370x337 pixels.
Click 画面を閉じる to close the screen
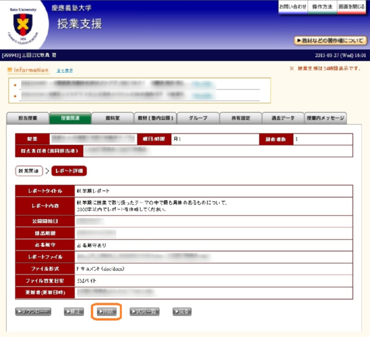(x=351, y=7)
